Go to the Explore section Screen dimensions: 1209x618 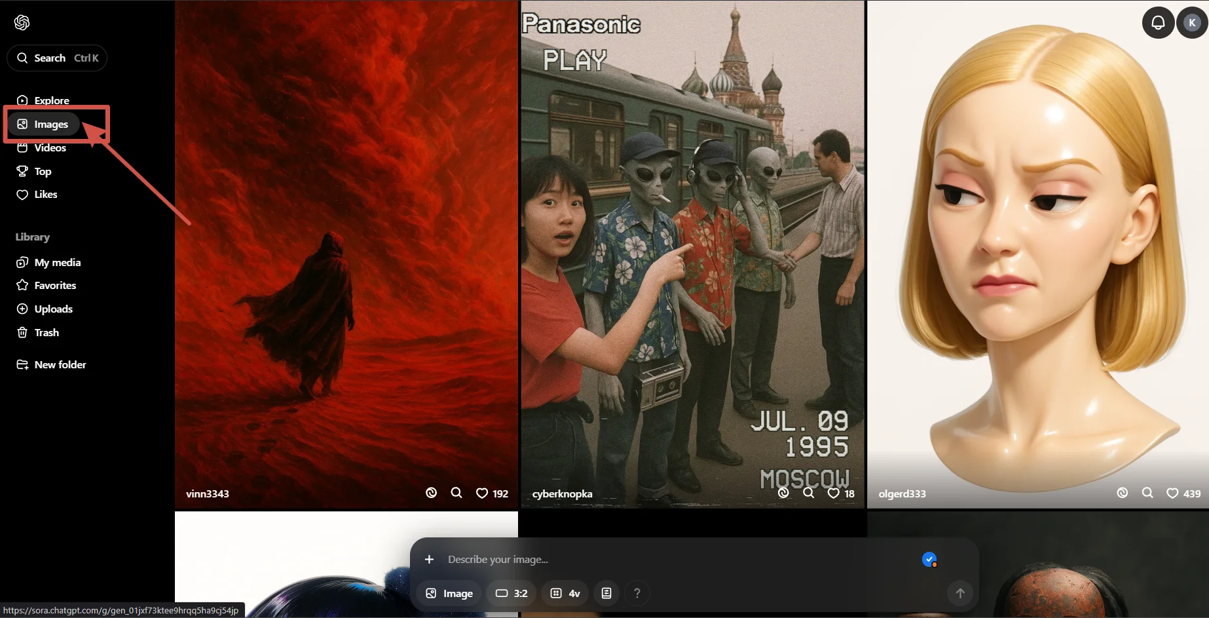(43, 100)
